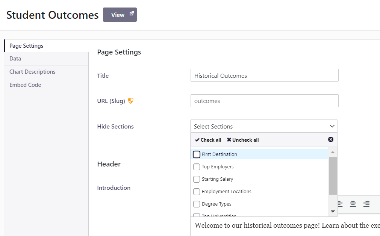
Task: Select the Employment Locations checkbox
Action: (197, 192)
